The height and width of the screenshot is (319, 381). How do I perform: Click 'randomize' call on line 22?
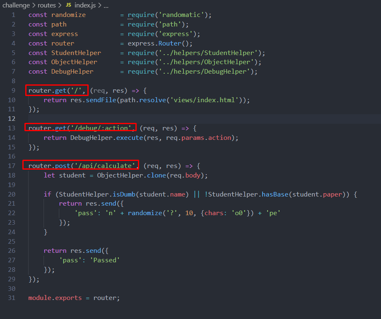(x=145, y=213)
